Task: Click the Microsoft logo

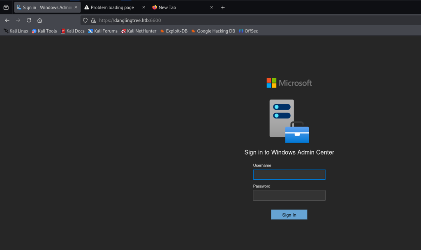Action: (x=289, y=83)
